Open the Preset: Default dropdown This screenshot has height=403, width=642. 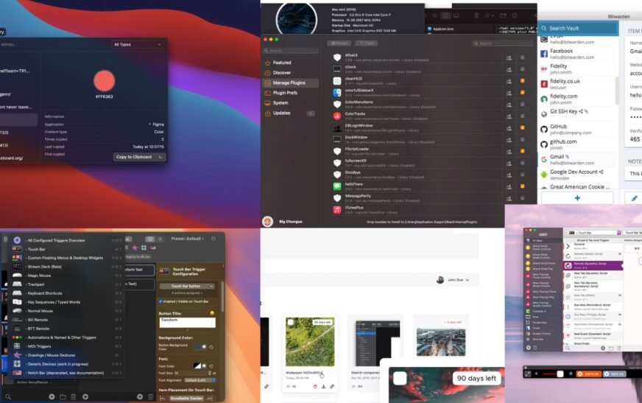pos(188,239)
